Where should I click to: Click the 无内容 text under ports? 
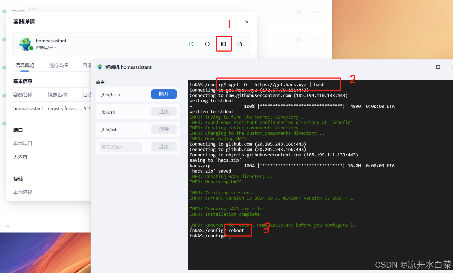(20, 157)
